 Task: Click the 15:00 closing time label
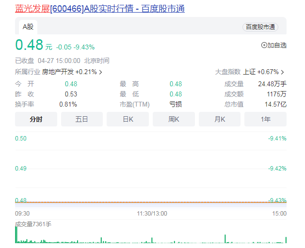(x=279, y=213)
